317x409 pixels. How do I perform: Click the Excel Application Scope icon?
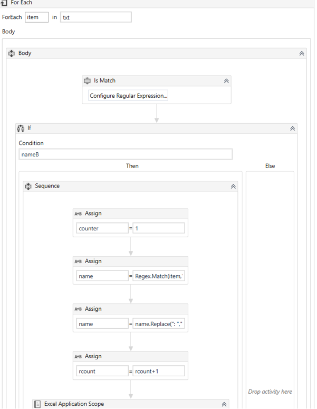[37, 404]
